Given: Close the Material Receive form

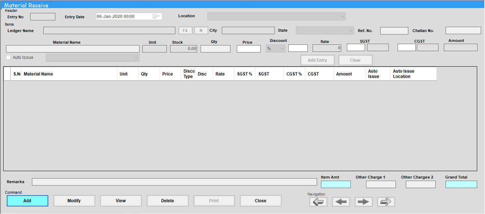Looking at the screenshot, I should point(260,201).
